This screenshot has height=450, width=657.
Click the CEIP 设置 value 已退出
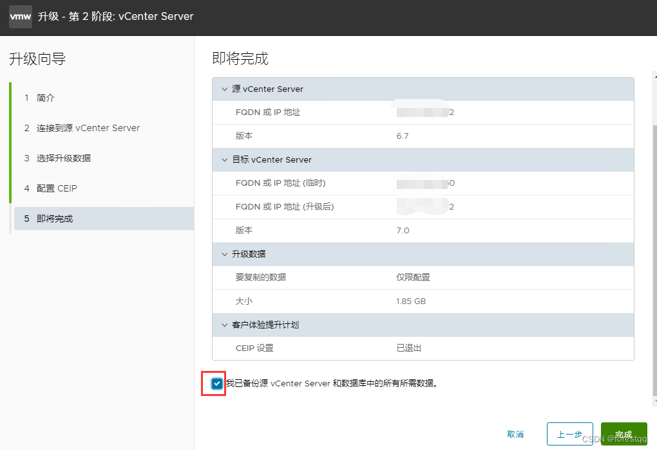tap(409, 348)
